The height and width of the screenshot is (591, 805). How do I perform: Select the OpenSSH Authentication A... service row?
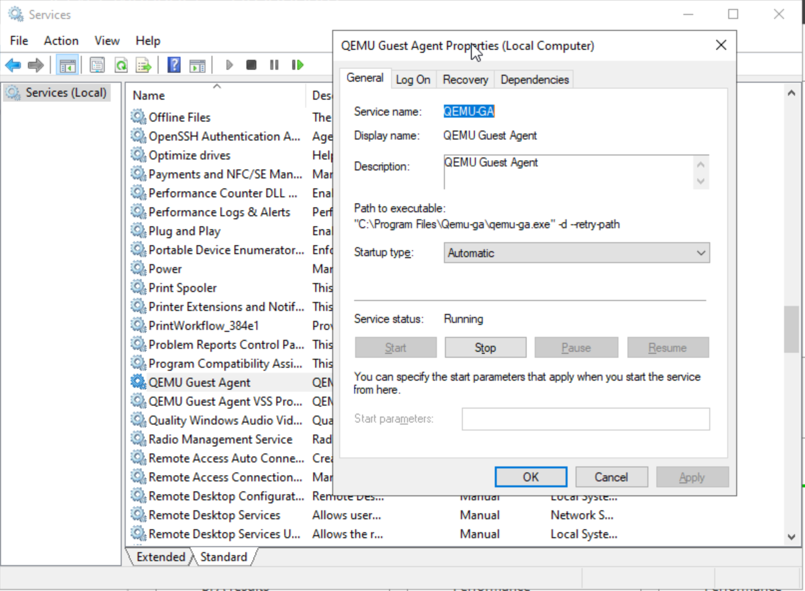pos(224,136)
